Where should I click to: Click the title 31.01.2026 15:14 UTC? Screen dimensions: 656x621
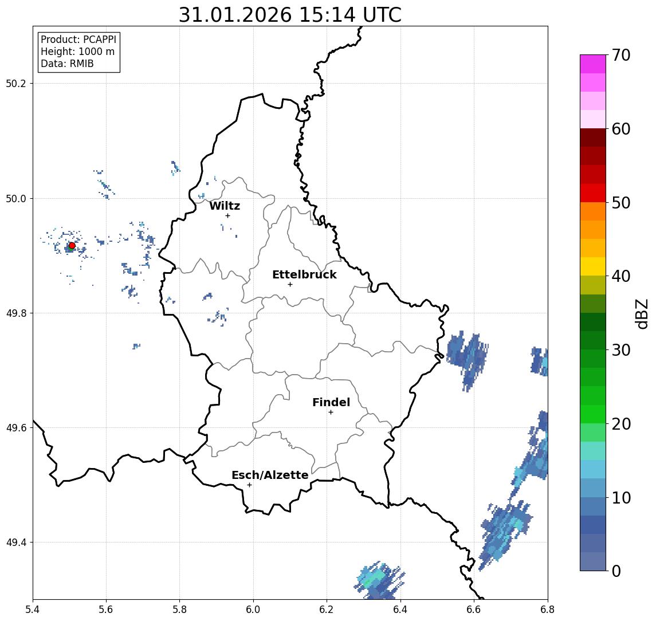(290, 15)
